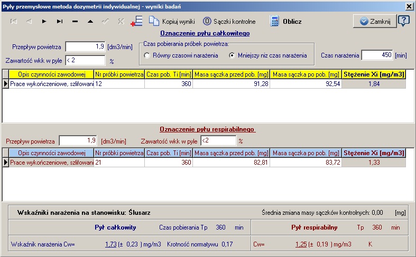Click yellow Nr próbki powietrza column header
Screen dimensions: 416x257
[119, 74]
